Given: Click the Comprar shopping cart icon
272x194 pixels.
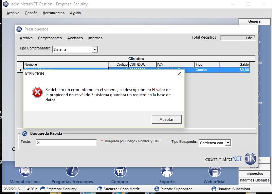Looking at the screenshot, I should tap(120, 171).
